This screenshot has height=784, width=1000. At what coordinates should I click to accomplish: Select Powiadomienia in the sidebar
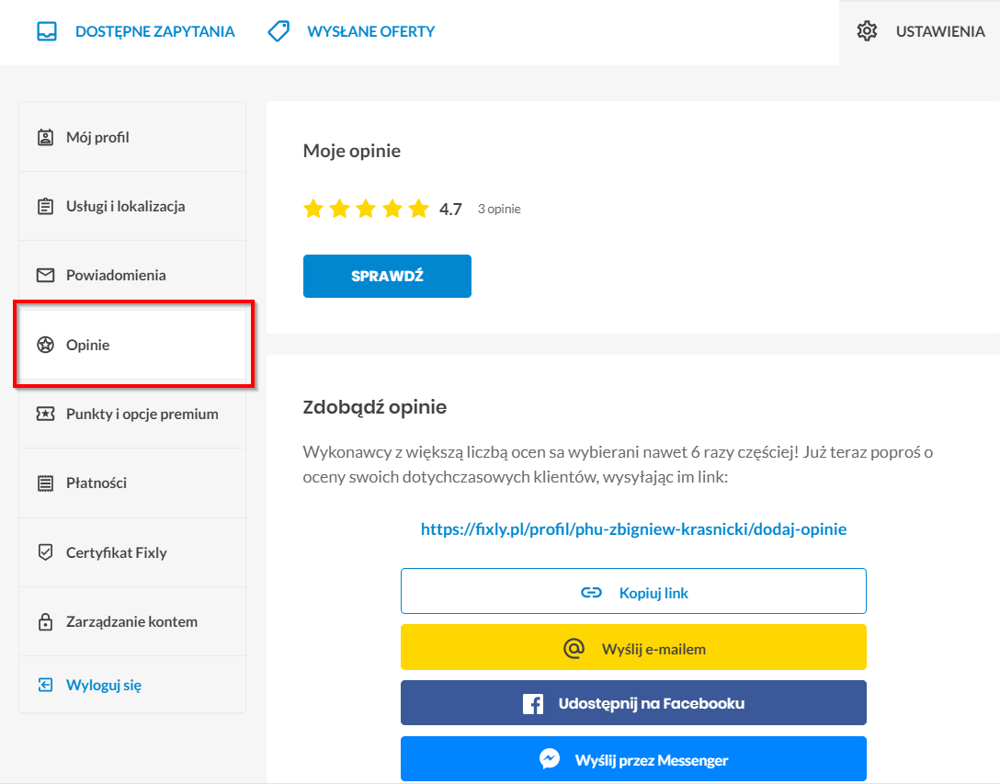(132, 275)
